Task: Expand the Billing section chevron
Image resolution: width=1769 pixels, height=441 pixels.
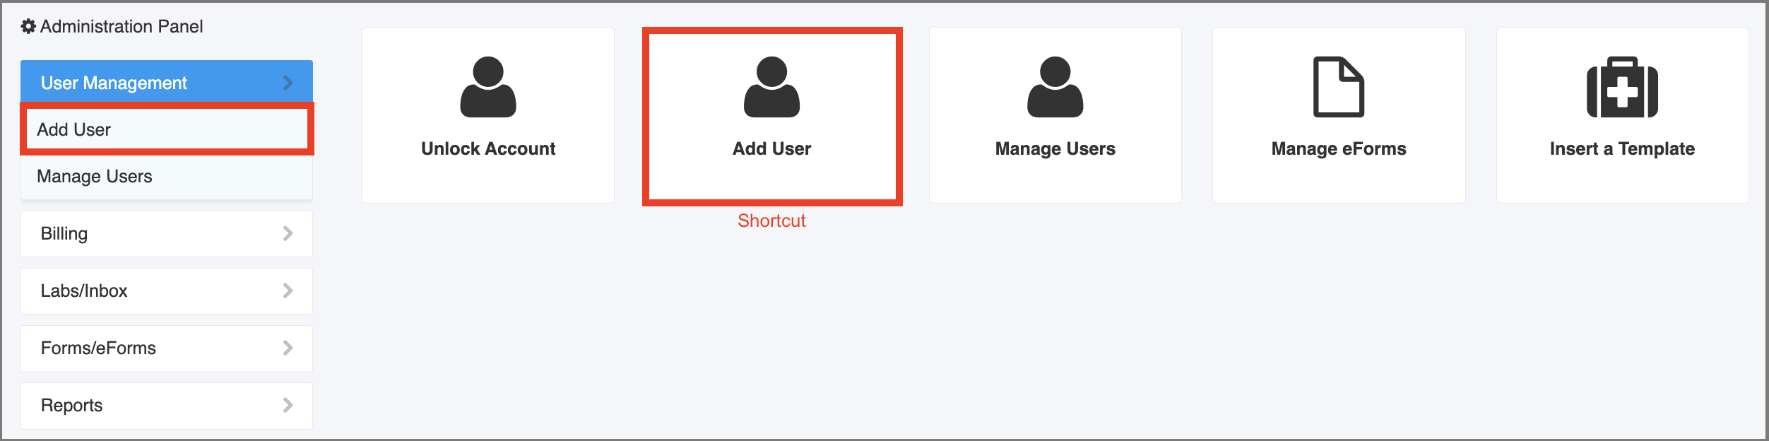Action: coord(288,233)
